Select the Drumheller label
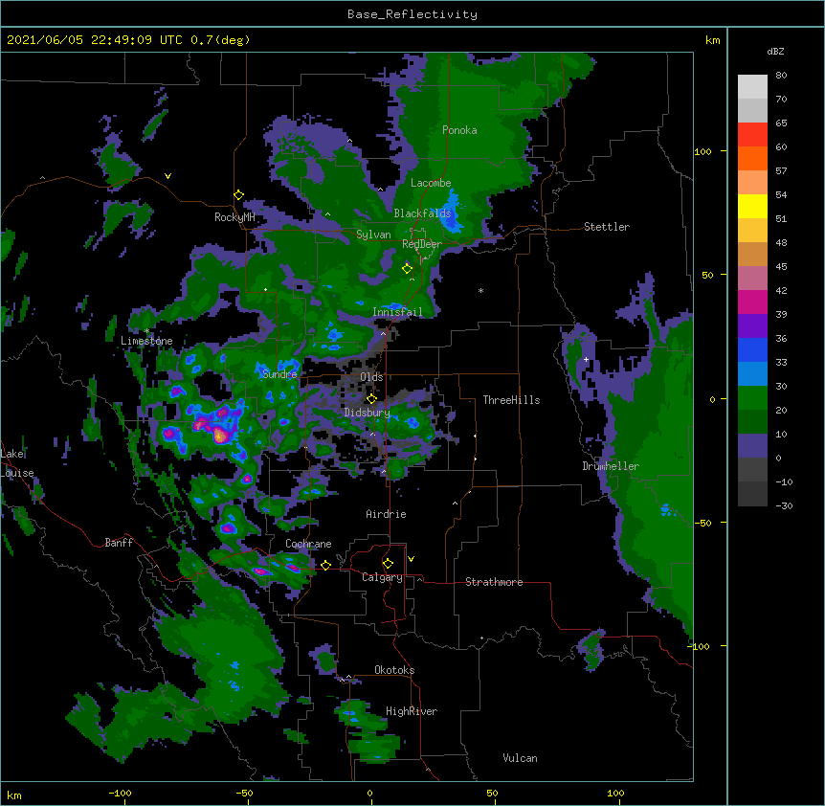825x806 pixels. (611, 466)
